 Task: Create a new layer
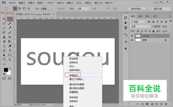(x=161, y=104)
